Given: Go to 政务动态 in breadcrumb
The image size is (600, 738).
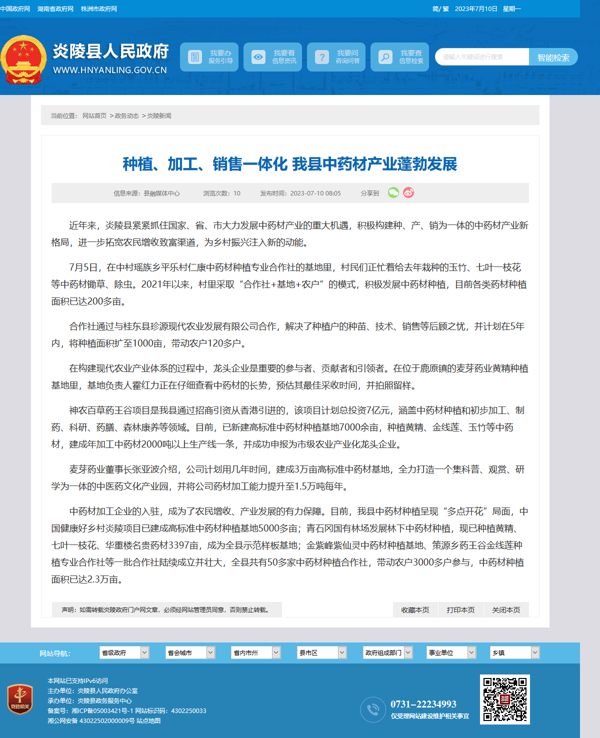Looking at the screenshot, I should 126,115.
